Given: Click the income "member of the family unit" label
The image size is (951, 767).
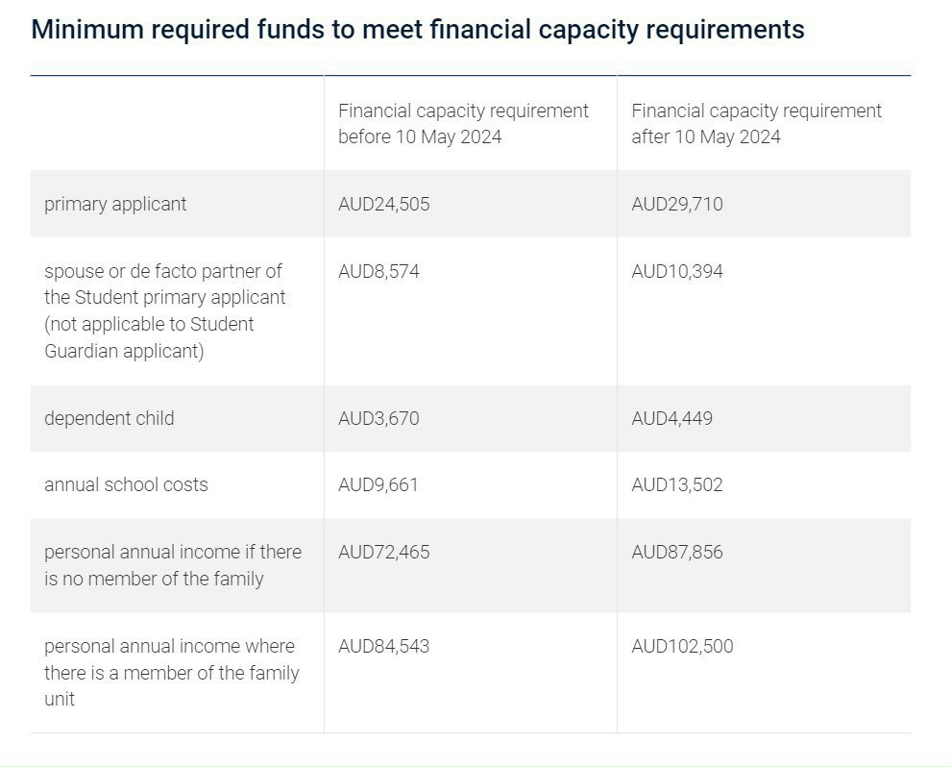Looking at the screenshot, I should 171,672.
